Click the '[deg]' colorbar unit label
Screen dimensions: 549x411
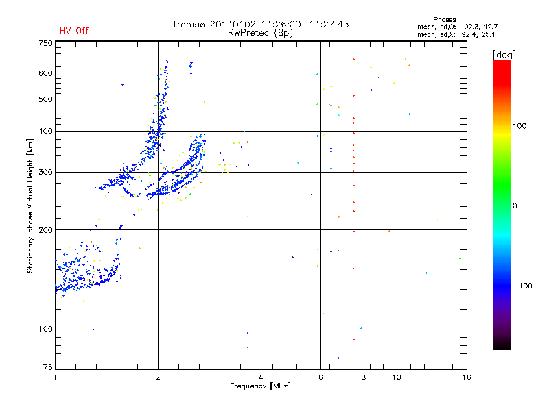(504, 55)
